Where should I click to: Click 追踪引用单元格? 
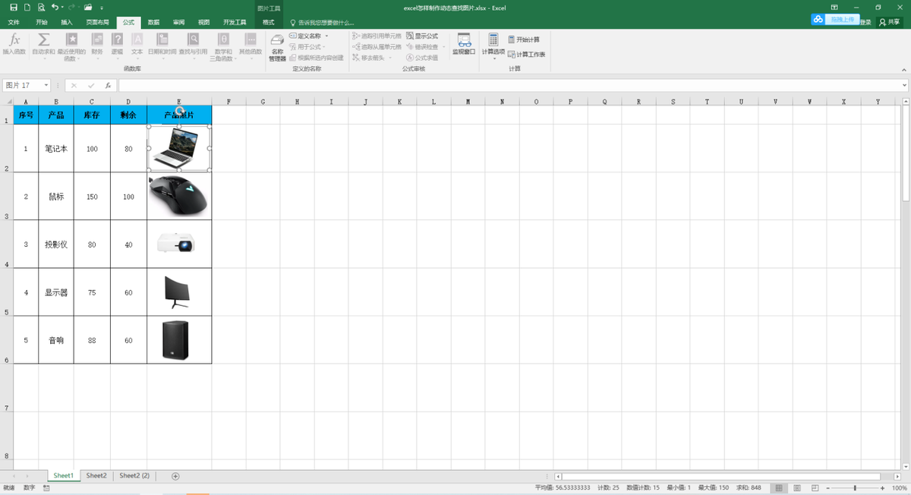[x=377, y=36]
